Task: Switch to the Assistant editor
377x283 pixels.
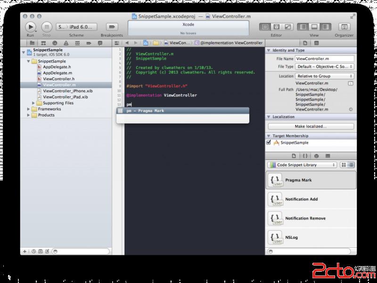Action: coord(277,27)
